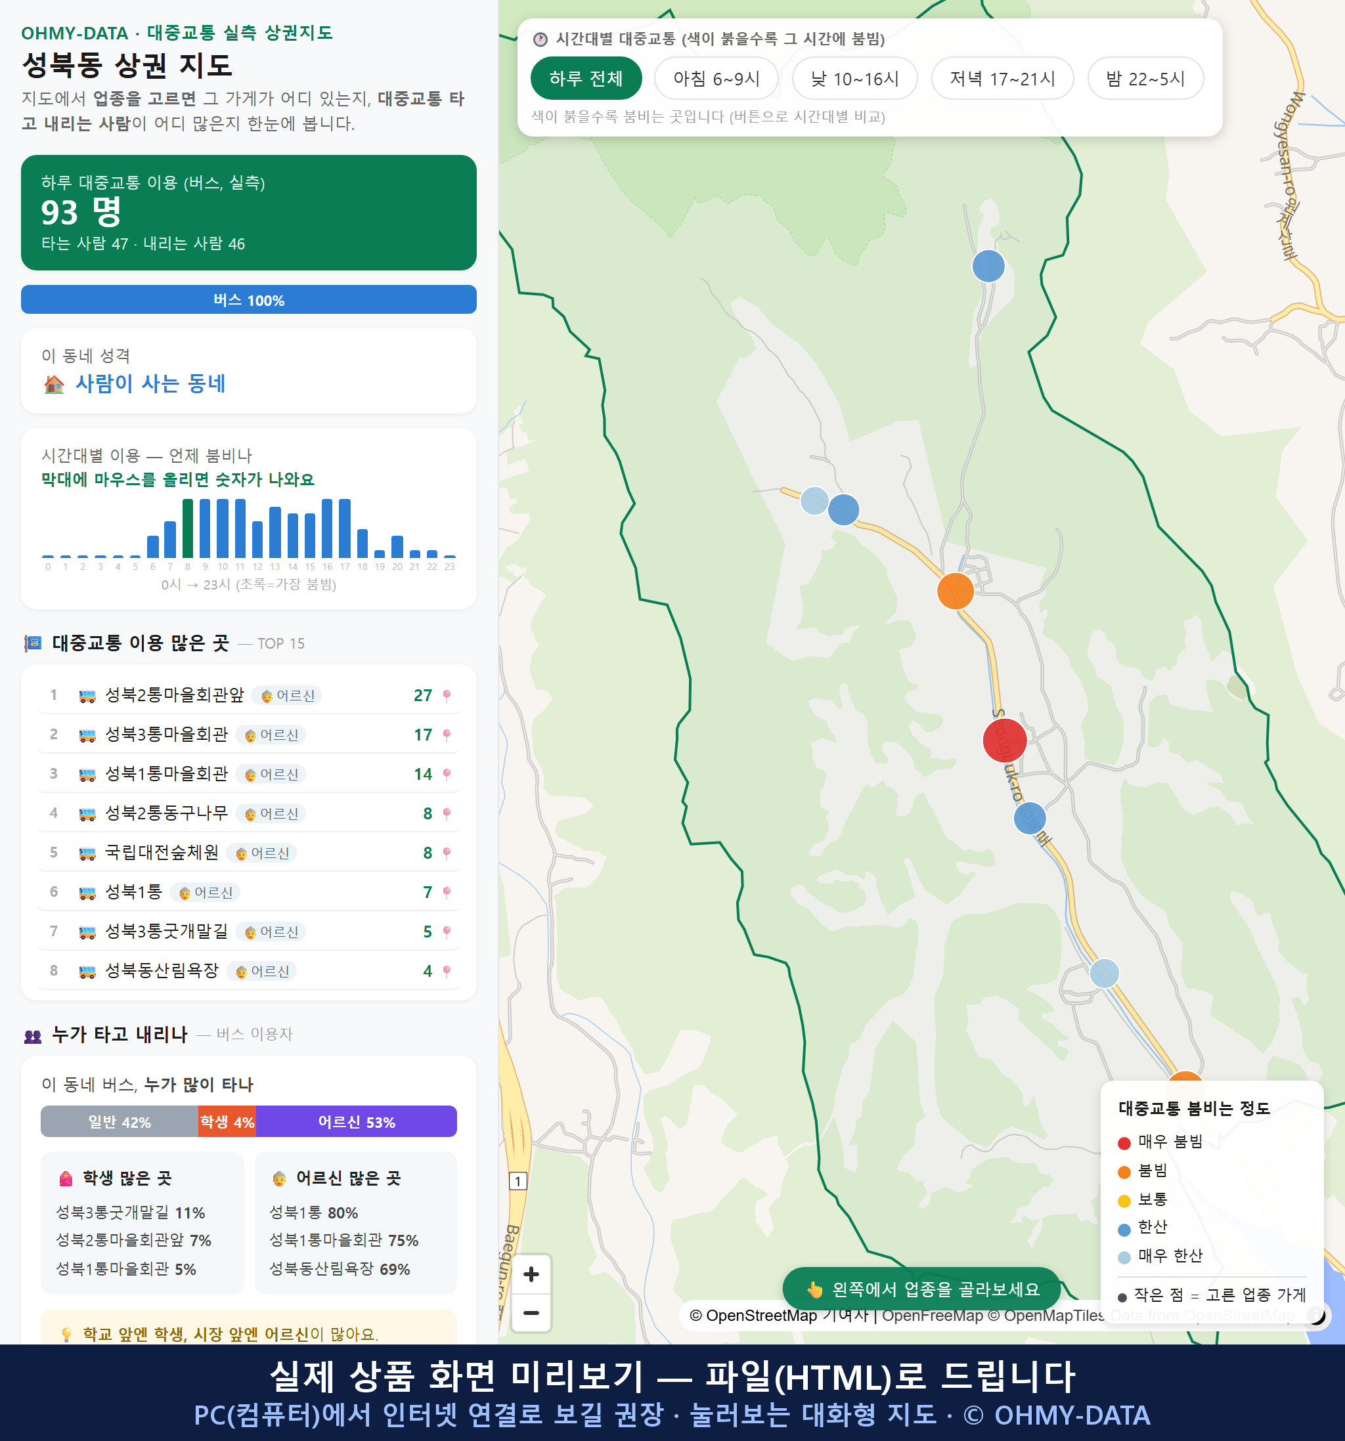Zoom out on the map
The height and width of the screenshot is (1441, 1345).
click(x=531, y=1313)
